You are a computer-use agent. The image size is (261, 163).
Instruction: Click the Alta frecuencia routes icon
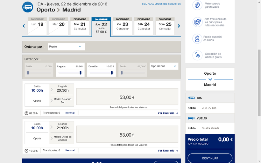pos(197,22)
